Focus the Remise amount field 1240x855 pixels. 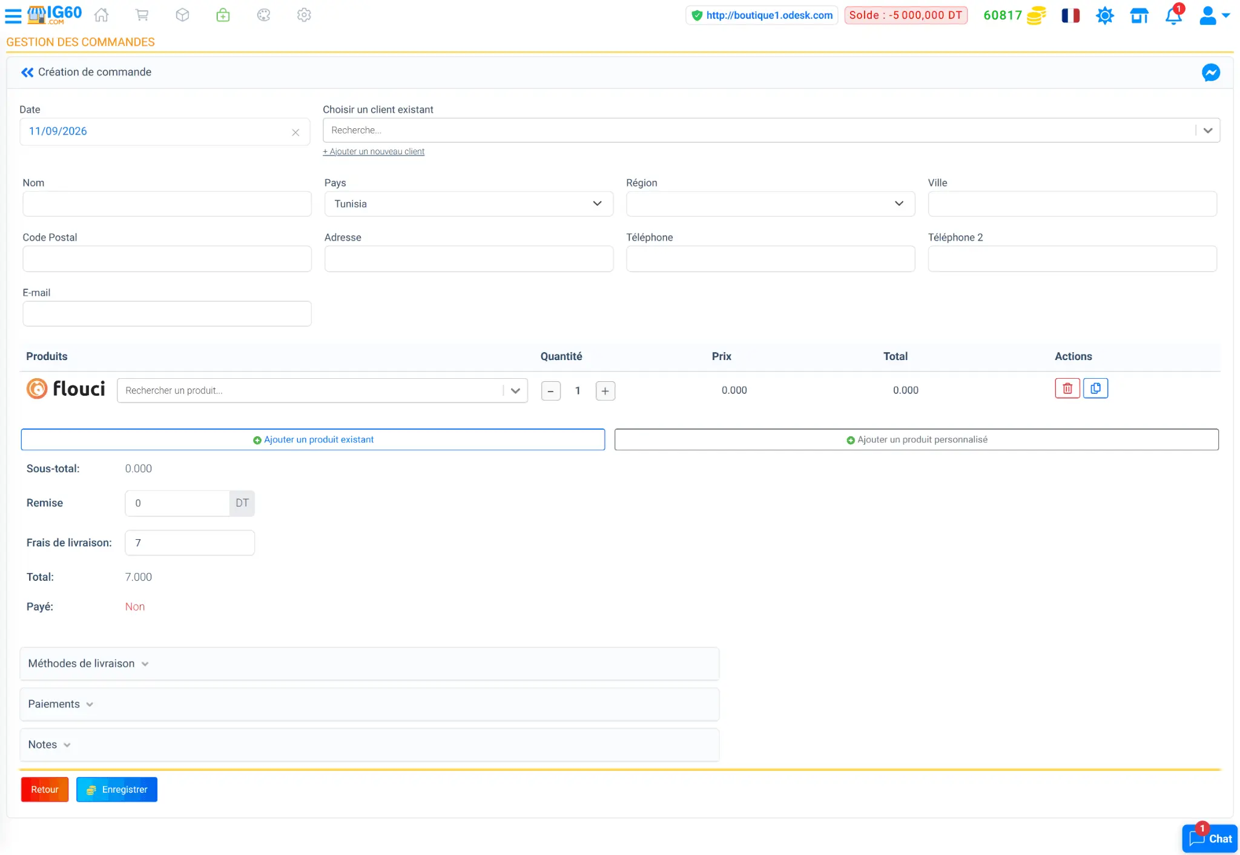point(177,503)
